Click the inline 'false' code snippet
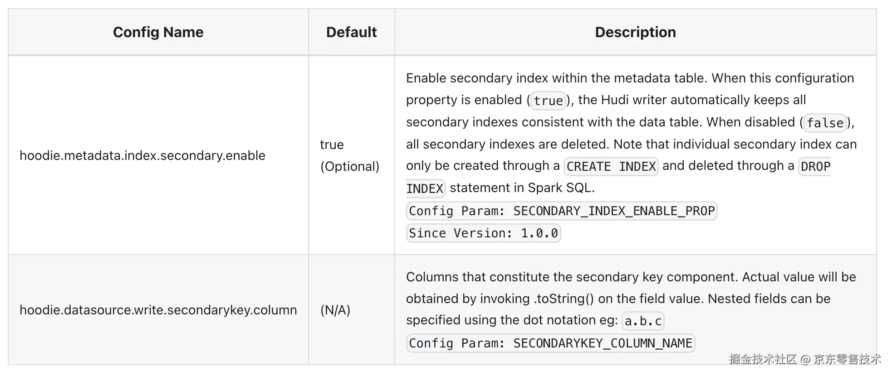The width and height of the screenshot is (892, 376). pos(825,123)
